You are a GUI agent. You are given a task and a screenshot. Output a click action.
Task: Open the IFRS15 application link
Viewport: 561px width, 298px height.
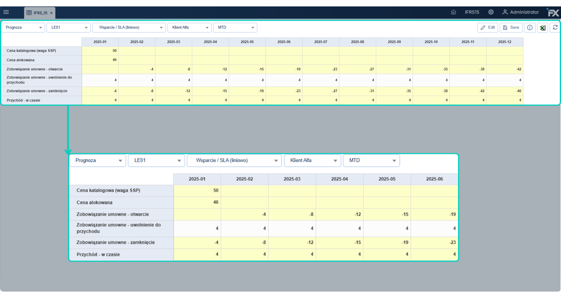tap(472, 12)
